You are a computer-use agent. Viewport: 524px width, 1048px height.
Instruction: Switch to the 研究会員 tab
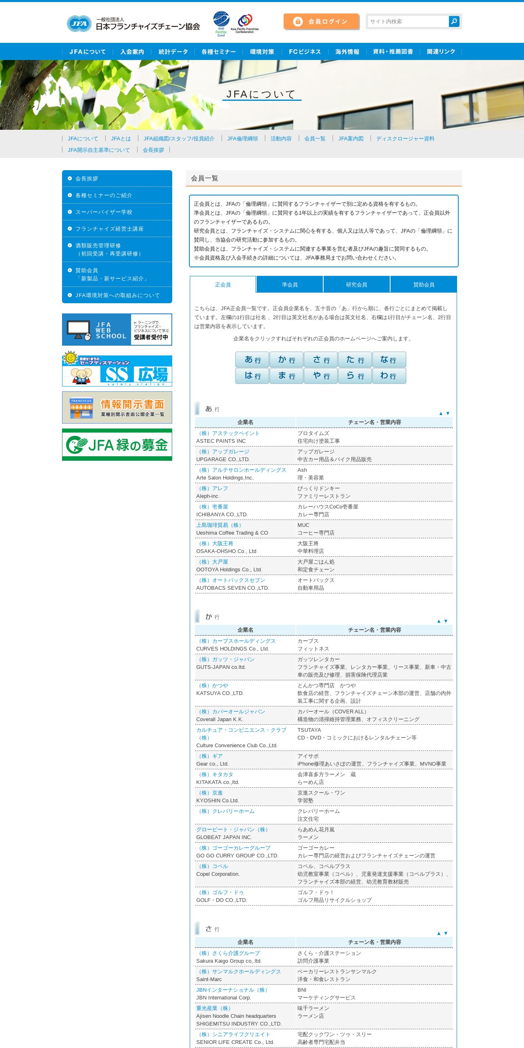pos(357,284)
